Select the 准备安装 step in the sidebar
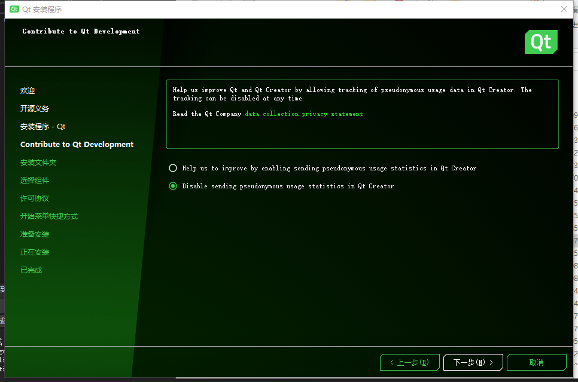The image size is (578, 382). pyautogui.click(x=35, y=234)
